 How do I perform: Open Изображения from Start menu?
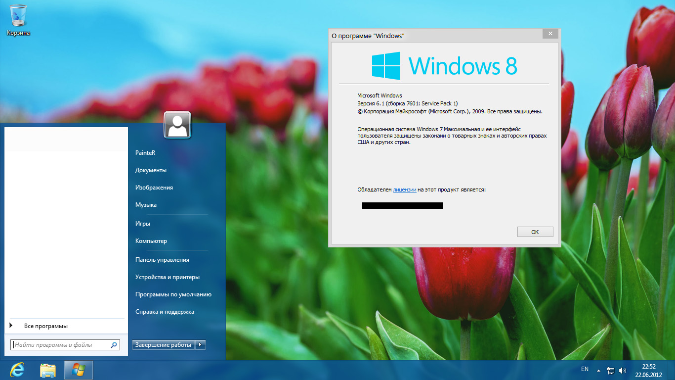(x=154, y=188)
